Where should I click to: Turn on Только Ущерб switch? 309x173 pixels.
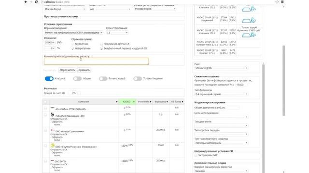pyautogui.click(x=103, y=79)
